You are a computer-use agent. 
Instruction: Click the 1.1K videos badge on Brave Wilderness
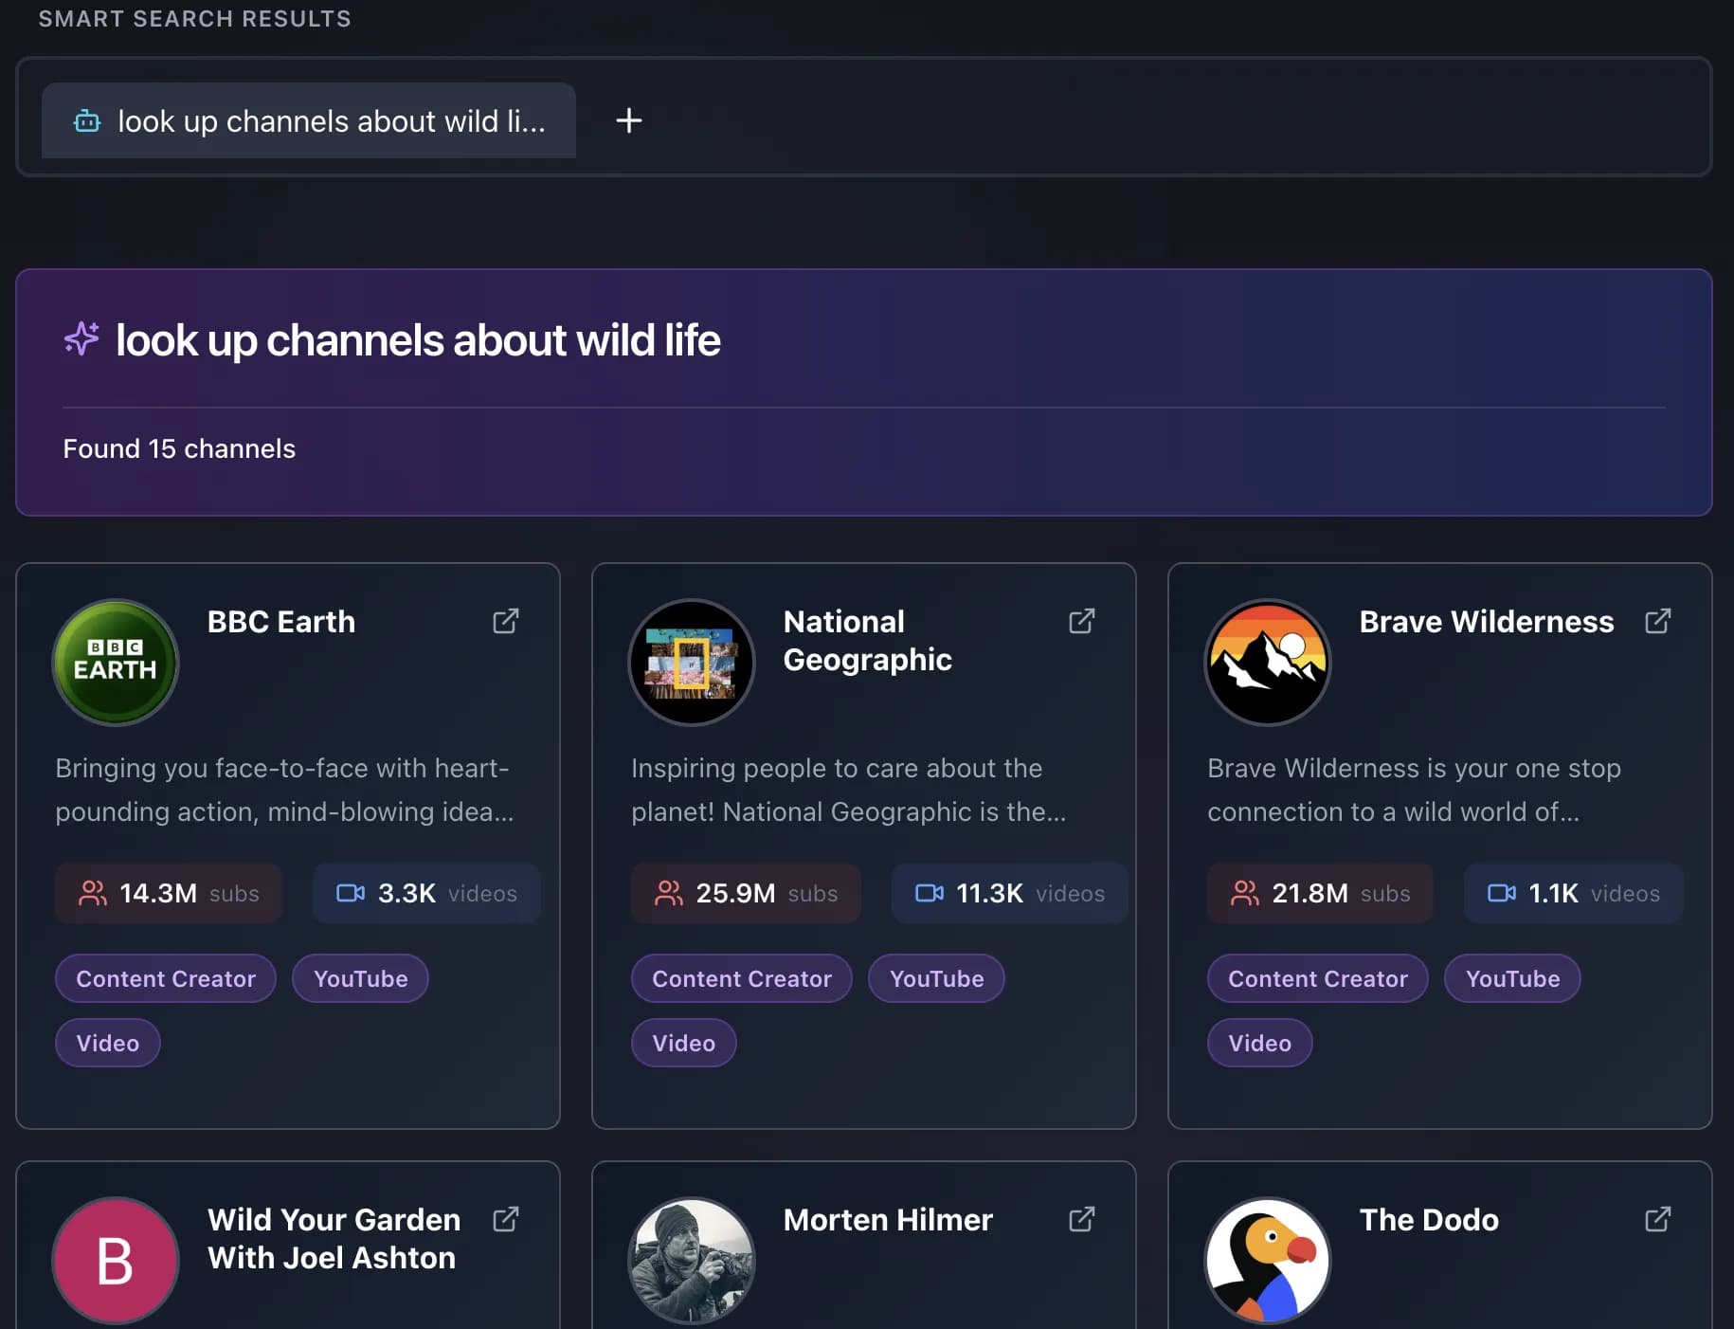[x=1572, y=892]
